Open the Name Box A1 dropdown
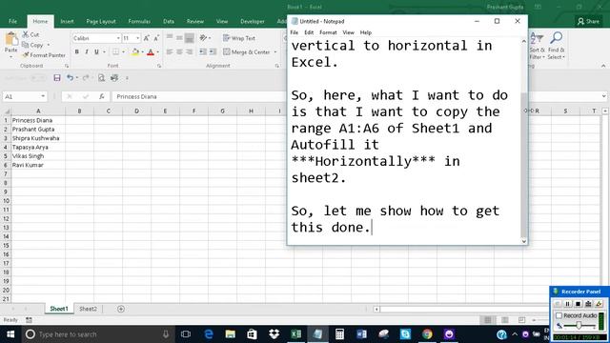The width and height of the screenshot is (610, 343). pos(42,96)
